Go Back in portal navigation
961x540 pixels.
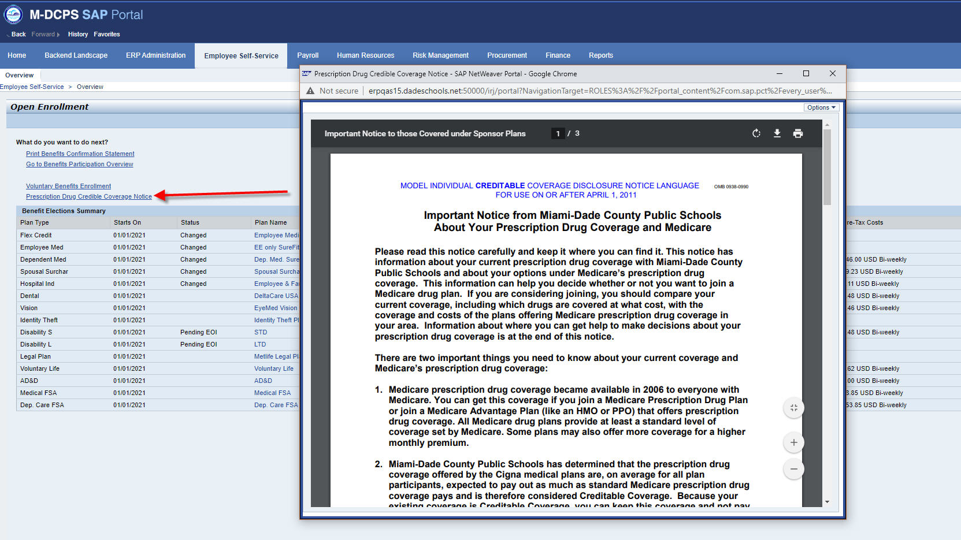[18, 34]
